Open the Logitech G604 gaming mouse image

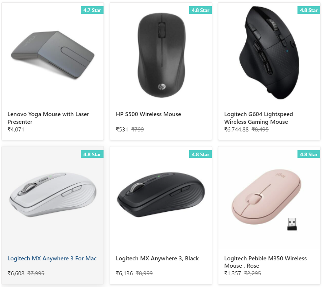pos(269,53)
